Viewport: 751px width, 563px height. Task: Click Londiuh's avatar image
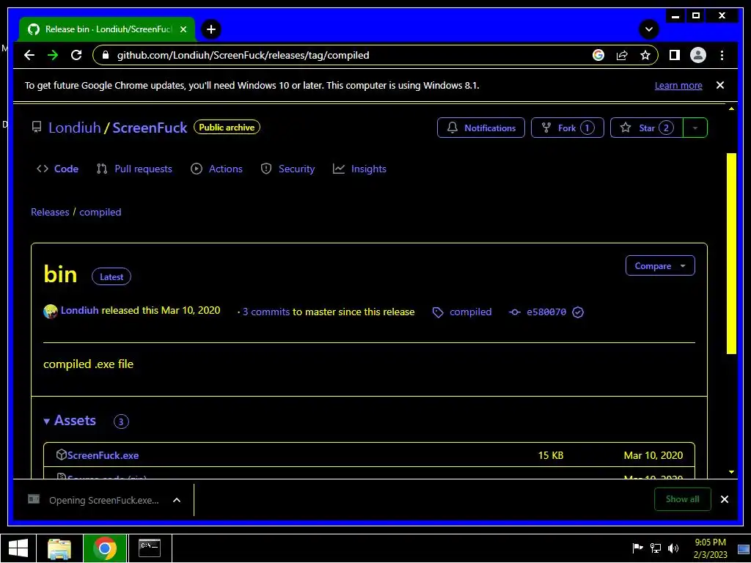51,311
